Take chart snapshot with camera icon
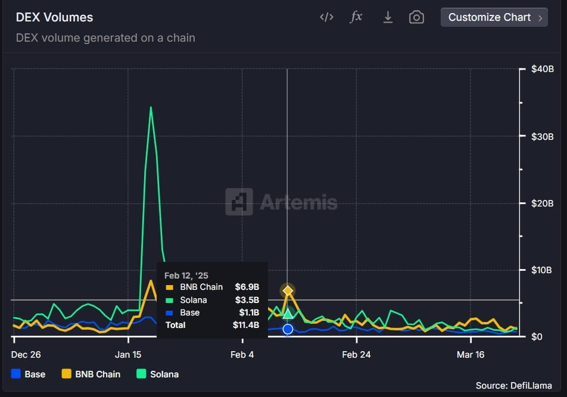The height and width of the screenshot is (397, 567). coord(416,17)
